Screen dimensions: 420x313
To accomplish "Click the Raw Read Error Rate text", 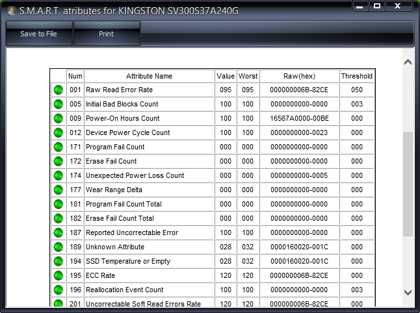I will tap(119, 90).
